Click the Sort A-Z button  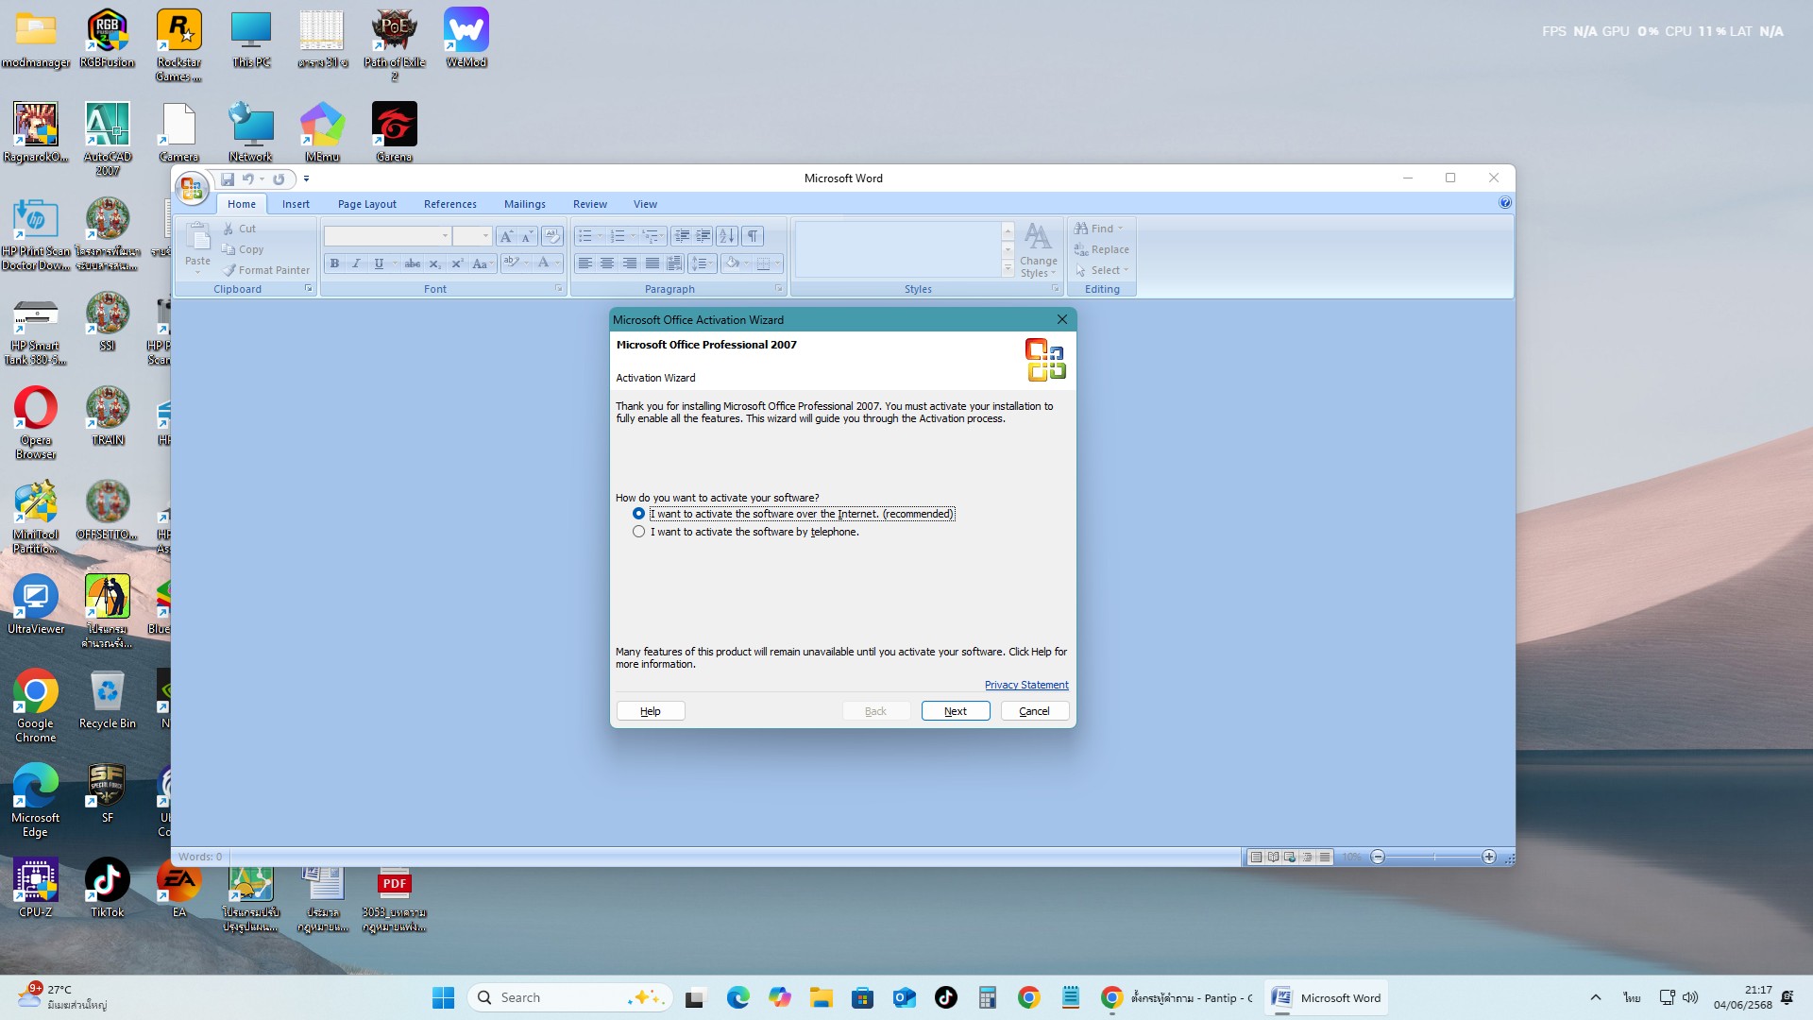pyautogui.click(x=727, y=236)
